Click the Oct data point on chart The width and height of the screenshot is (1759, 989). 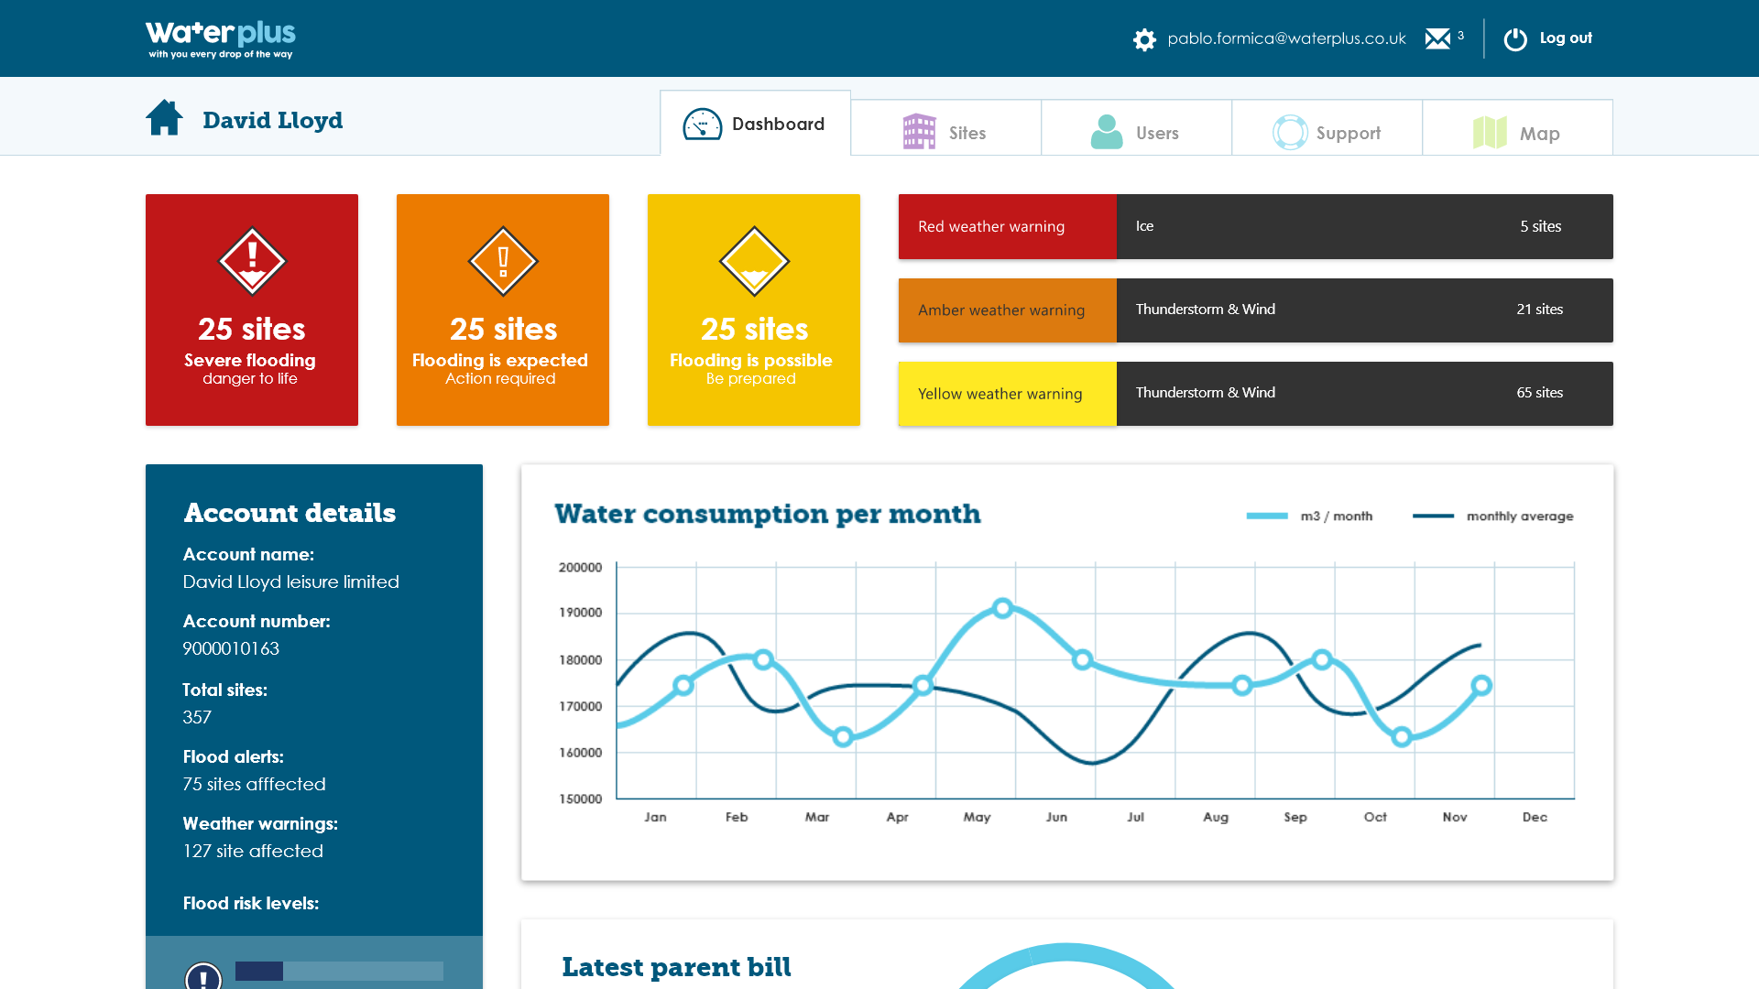[1402, 736]
